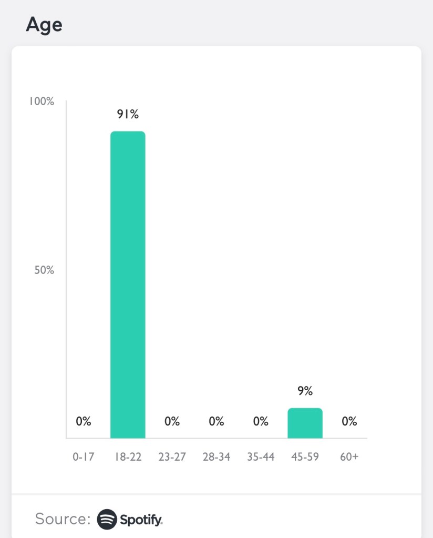This screenshot has width=433, height=538.
Task: Click the 23-27 age axis label
Action: 172,456
